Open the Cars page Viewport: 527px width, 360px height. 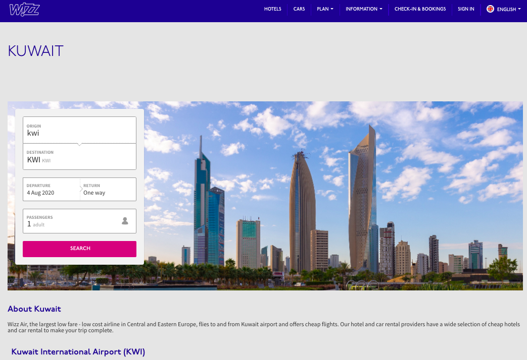299,9
